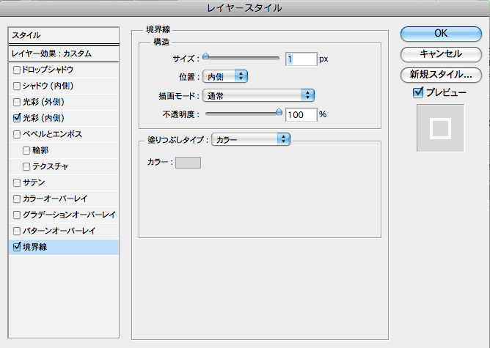Click the サイズ px input field
The width and height of the screenshot is (490, 348).
point(301,59)
